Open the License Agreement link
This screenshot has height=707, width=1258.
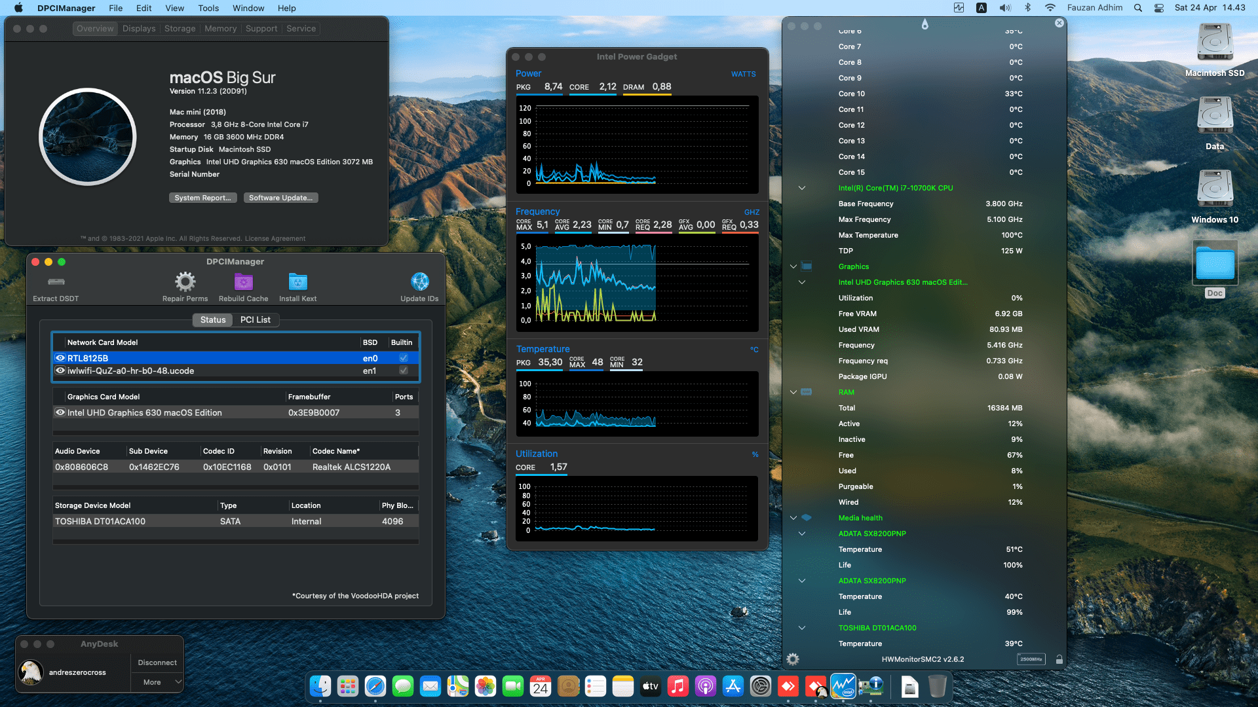coord(275,238)
